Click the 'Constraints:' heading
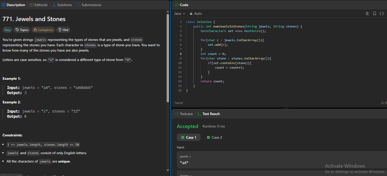The image size is (387, 176). (12, 135)
